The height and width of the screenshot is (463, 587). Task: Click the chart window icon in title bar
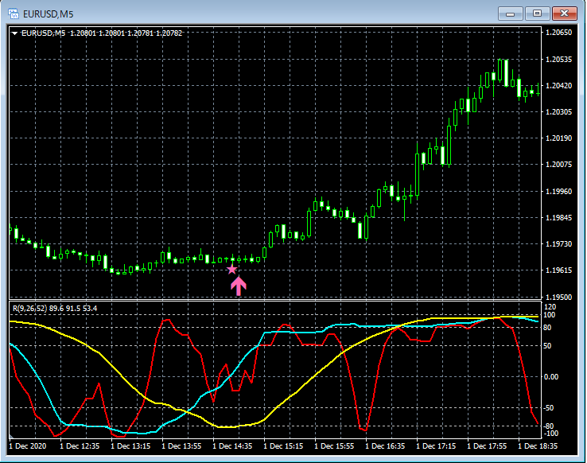(x=14, y=13)
